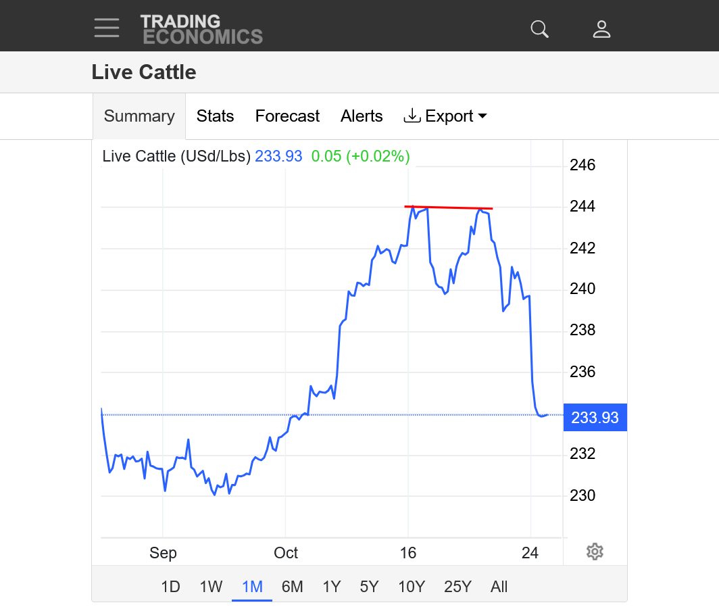Select the 1D time range

pyautogui.click(x=170, y=587)
